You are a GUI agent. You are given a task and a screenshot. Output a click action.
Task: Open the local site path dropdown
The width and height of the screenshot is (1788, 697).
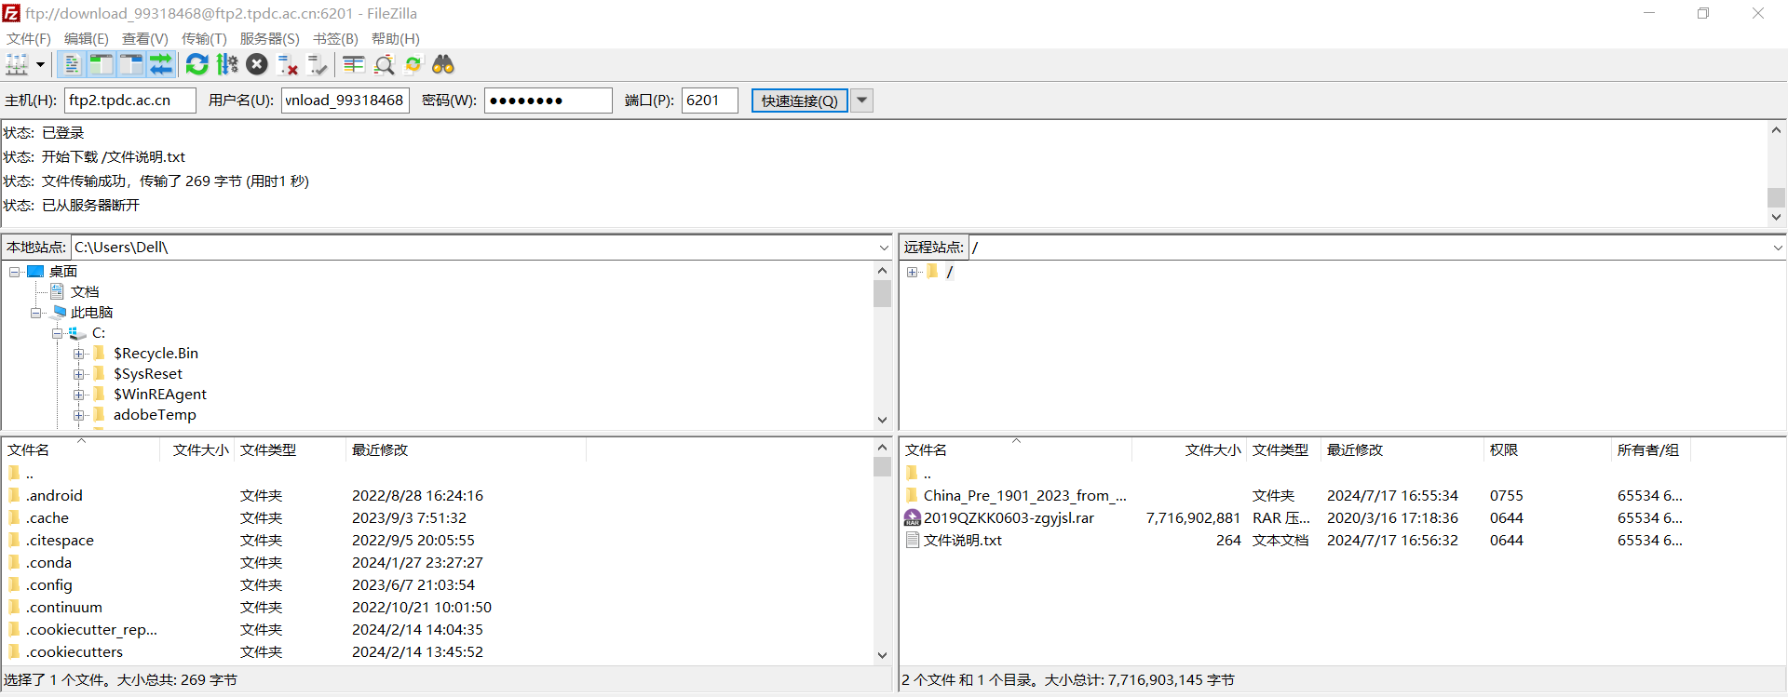[884, 248]
